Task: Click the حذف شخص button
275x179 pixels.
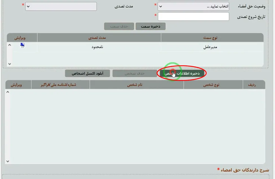Action: (135, 73)
